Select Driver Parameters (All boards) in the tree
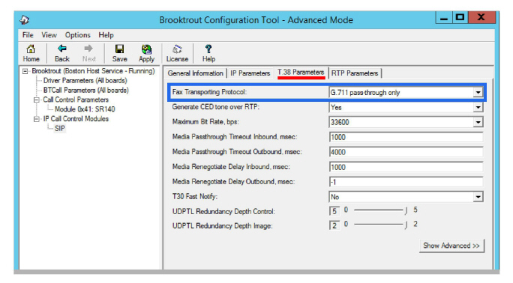The height and width of the screenshot is (283, 513). point(85,81)
